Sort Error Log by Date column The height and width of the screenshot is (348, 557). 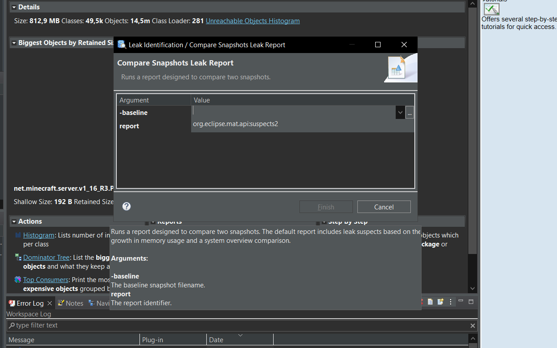click(240, 340)
